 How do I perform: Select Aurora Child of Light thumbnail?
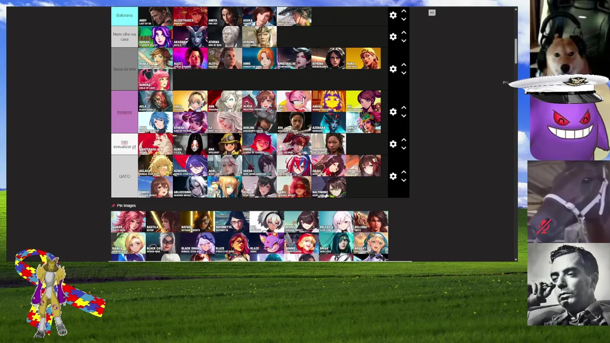(x=155, y=80)
